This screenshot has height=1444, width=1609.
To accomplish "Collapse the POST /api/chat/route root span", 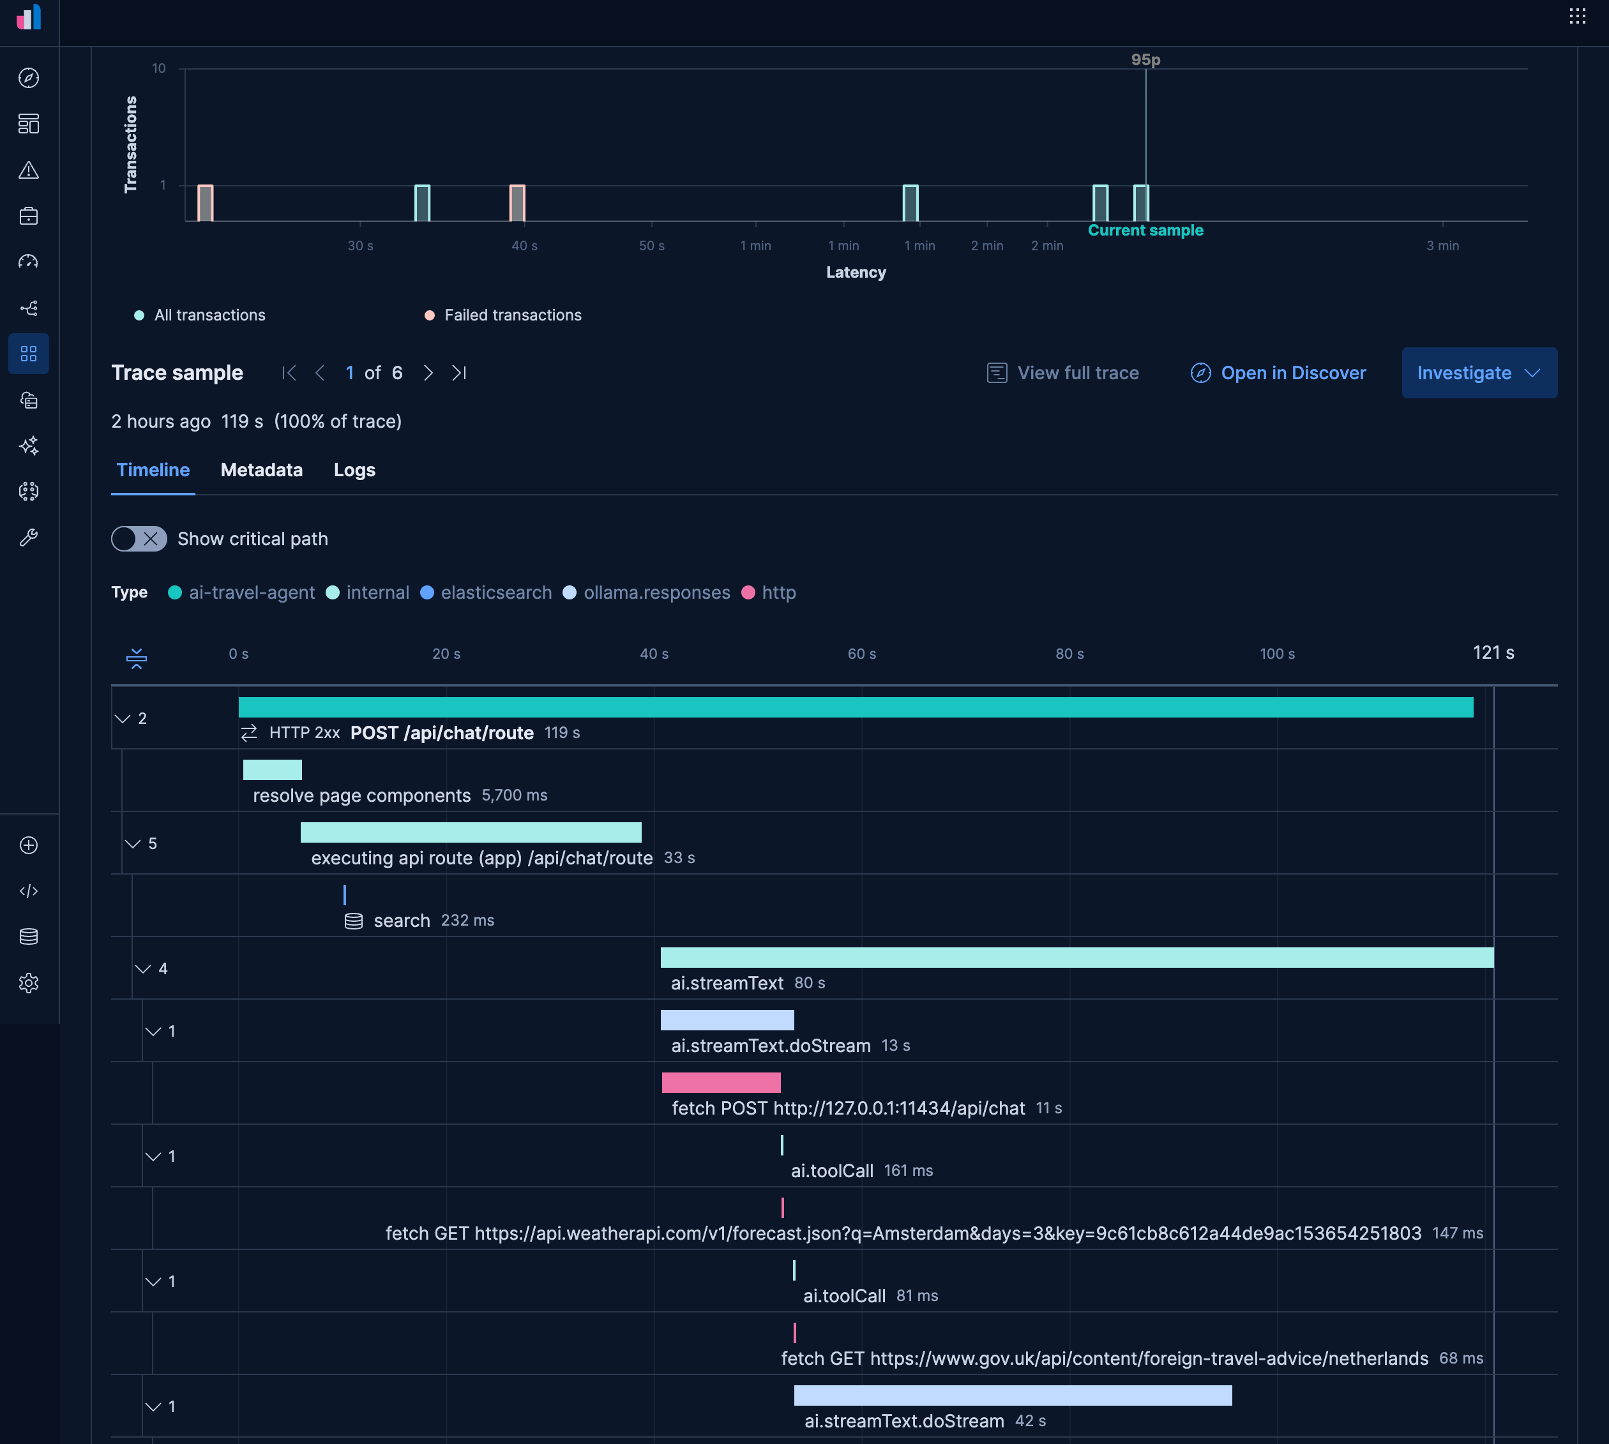I will pyautogui.click(x=123, y=718).
